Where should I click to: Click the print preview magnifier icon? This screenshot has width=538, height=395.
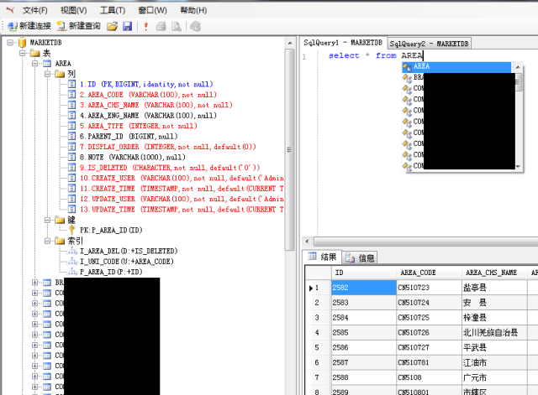pyautogui.click(x=176, y=27)
